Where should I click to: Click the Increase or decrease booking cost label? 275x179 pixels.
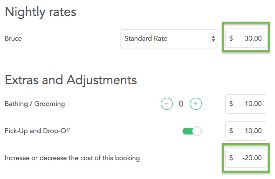tap(72, 158)
